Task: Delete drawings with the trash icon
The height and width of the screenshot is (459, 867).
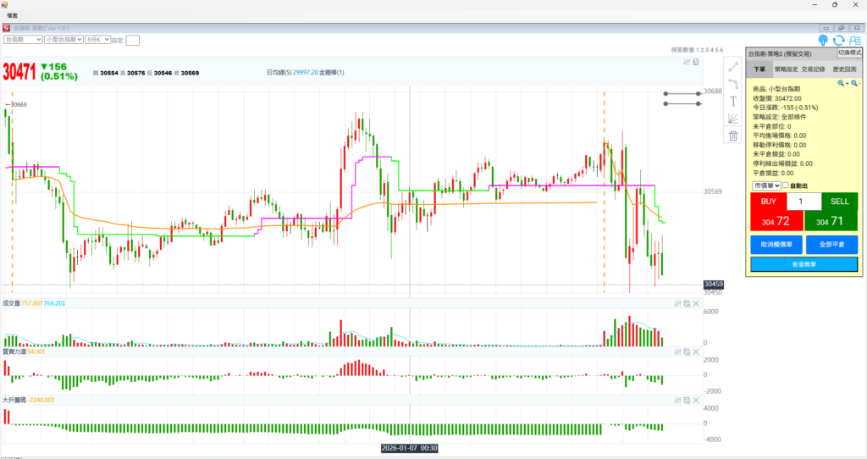Action: coord(733,135)
